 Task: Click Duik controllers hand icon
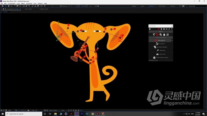(164, 34)
